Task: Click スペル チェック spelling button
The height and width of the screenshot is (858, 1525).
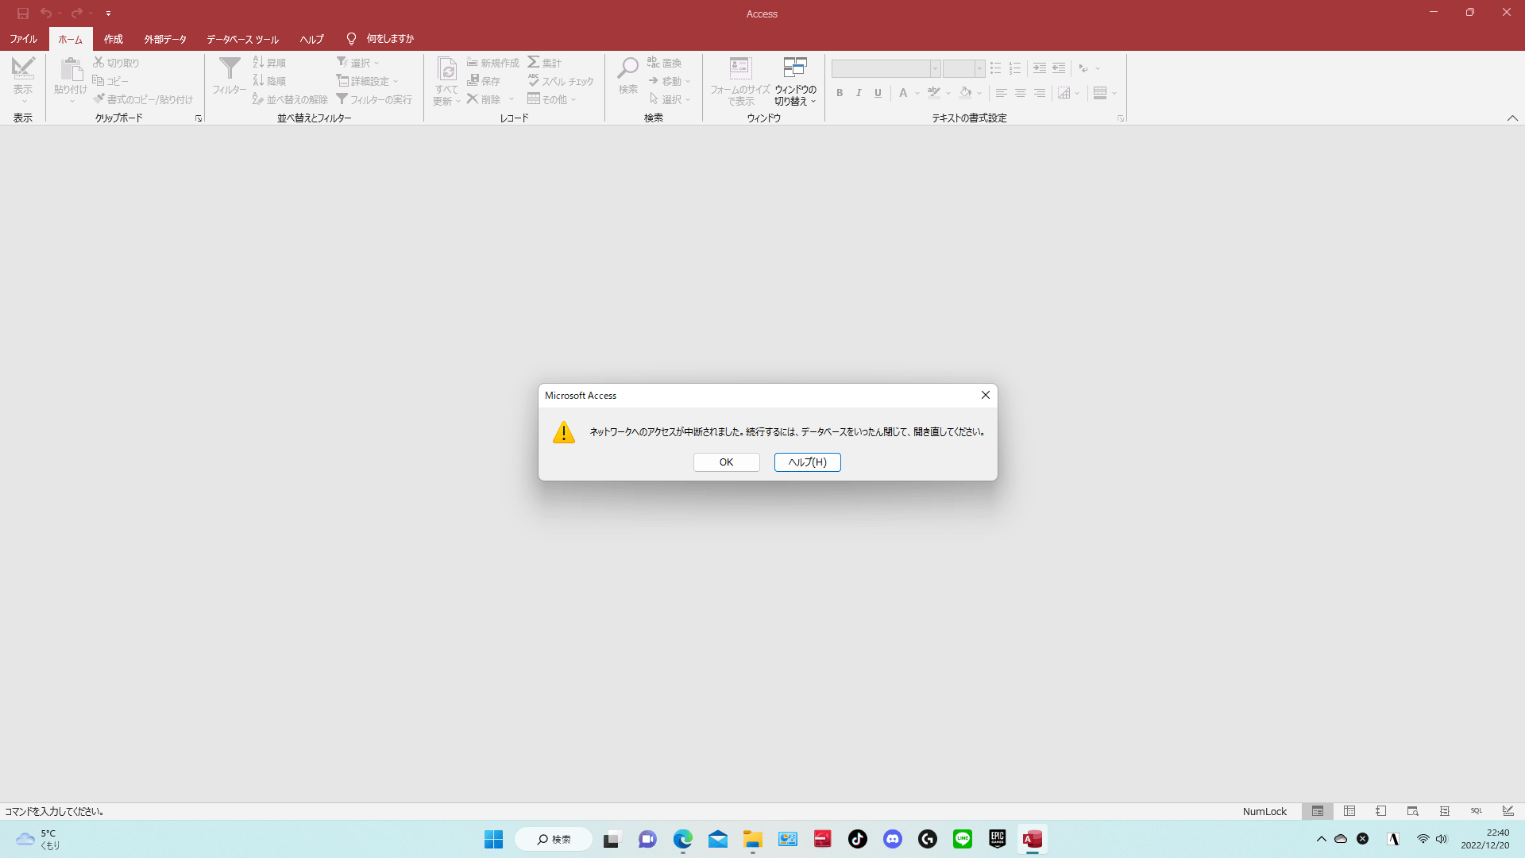Action: [x=561, y=81]
